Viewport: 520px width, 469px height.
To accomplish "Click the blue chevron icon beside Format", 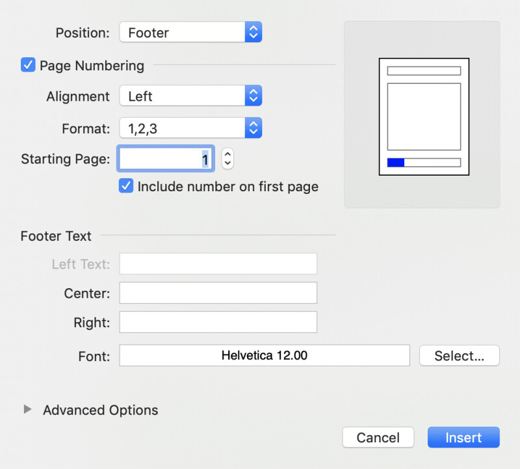I will click(x=253, y=127).
